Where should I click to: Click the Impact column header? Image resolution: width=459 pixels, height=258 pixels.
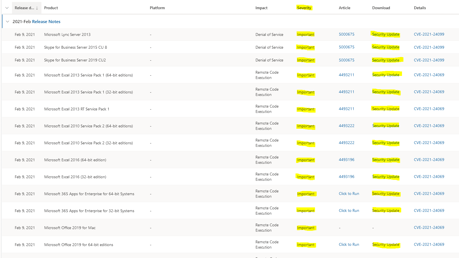tap(261, 8)
